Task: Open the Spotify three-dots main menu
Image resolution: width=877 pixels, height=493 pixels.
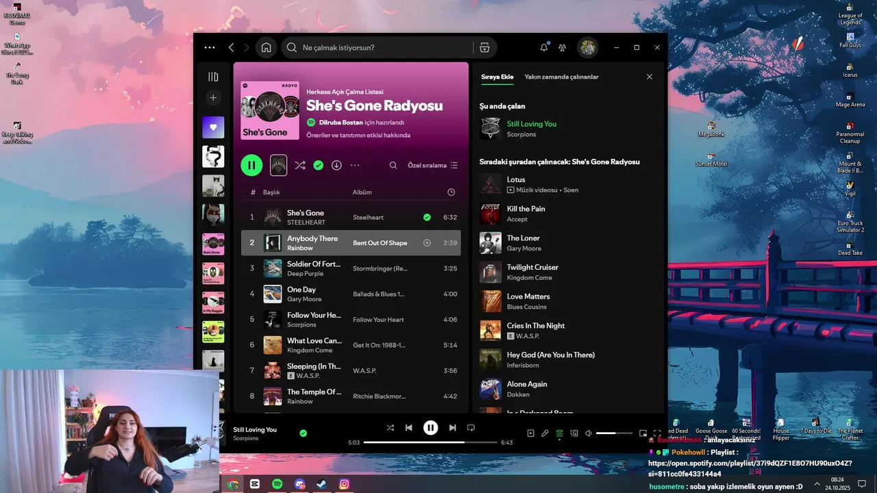Action: tap(210, 48)
